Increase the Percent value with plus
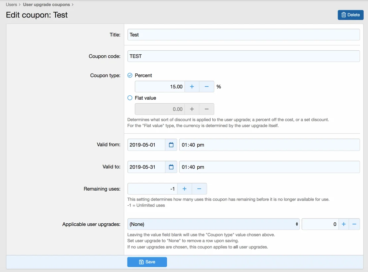The height and width of the screenshot is (272, 368). tap(192, 87)
